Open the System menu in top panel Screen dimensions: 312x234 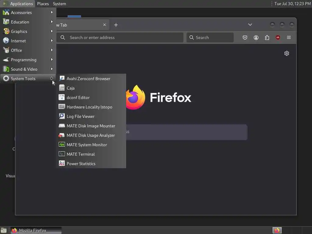(59, 4)
